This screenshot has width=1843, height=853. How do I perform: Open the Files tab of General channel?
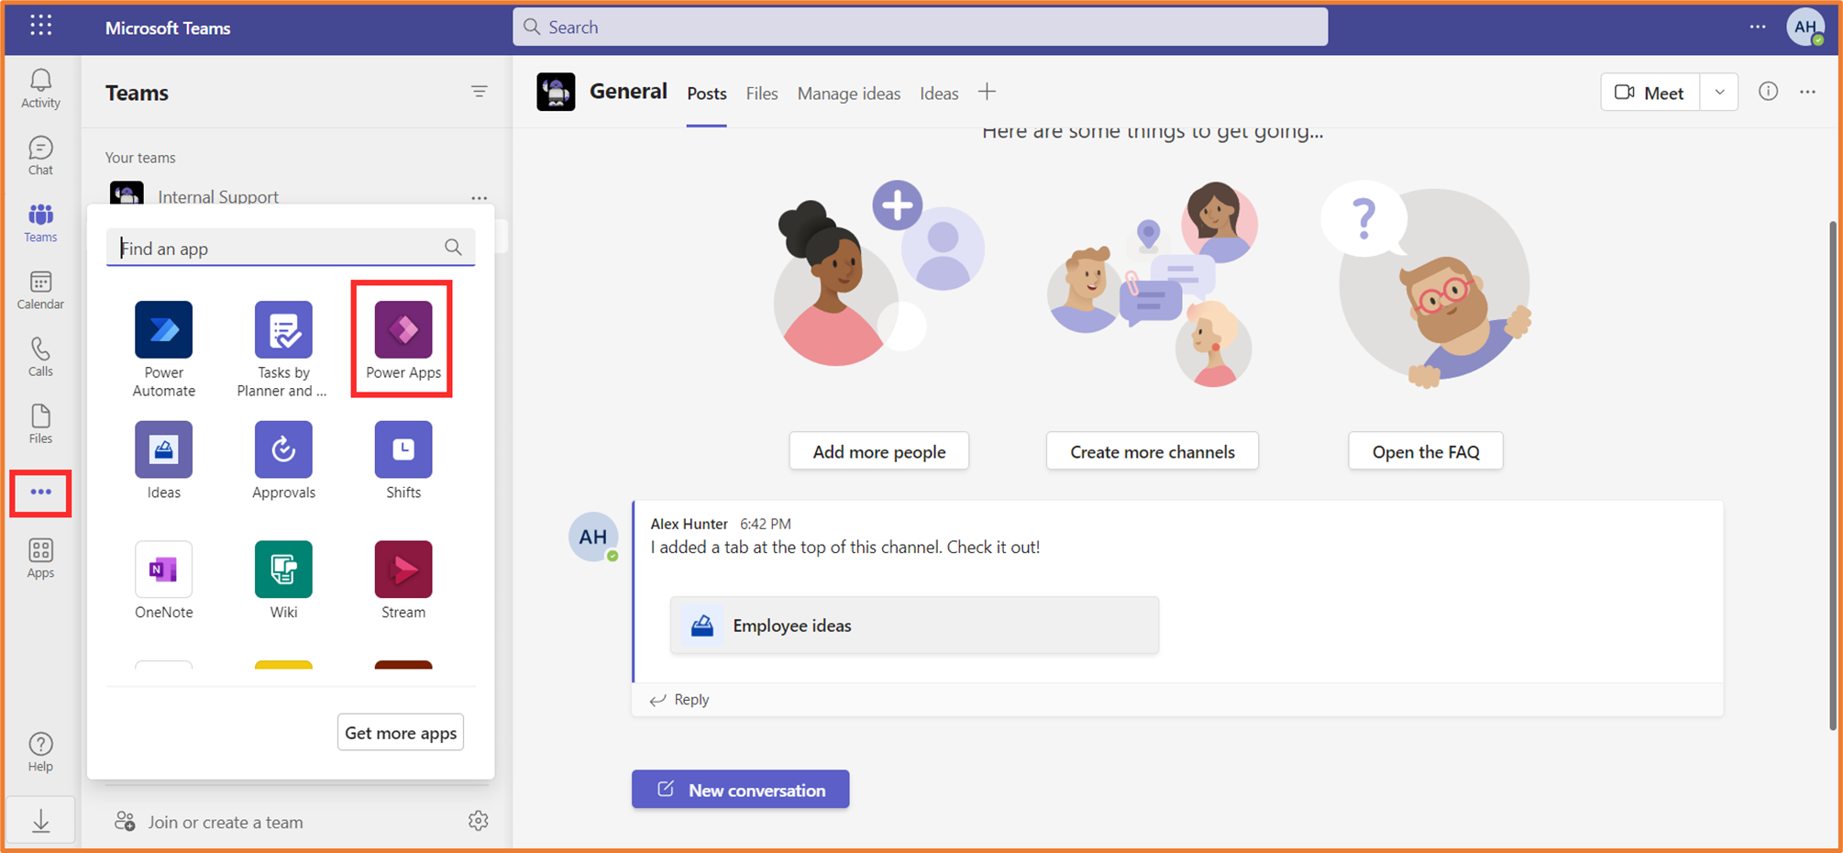(x=761, y=93)
